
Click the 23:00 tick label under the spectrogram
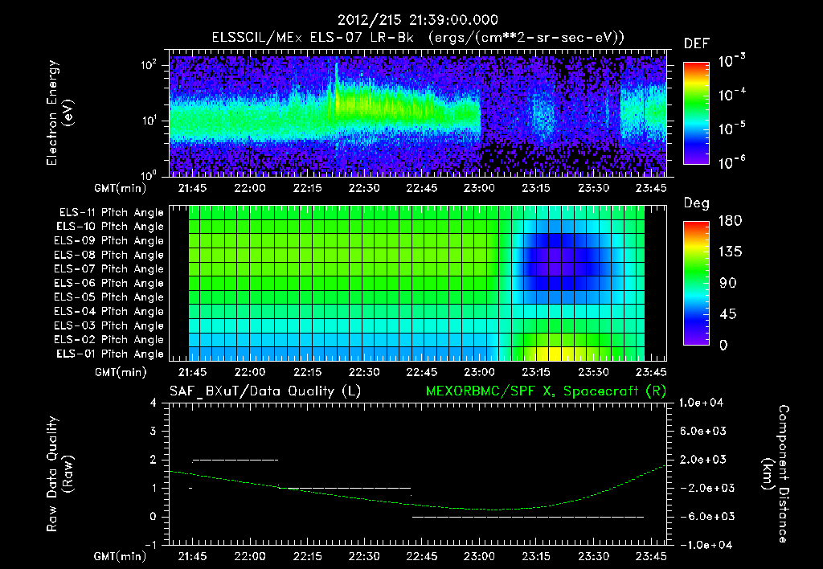click(479, 188)
